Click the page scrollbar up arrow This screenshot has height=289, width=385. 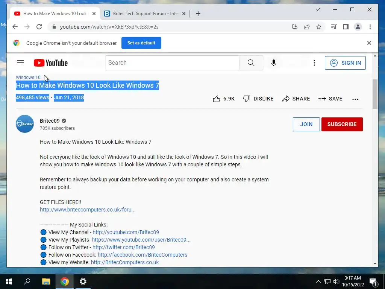tap(375, 56)
